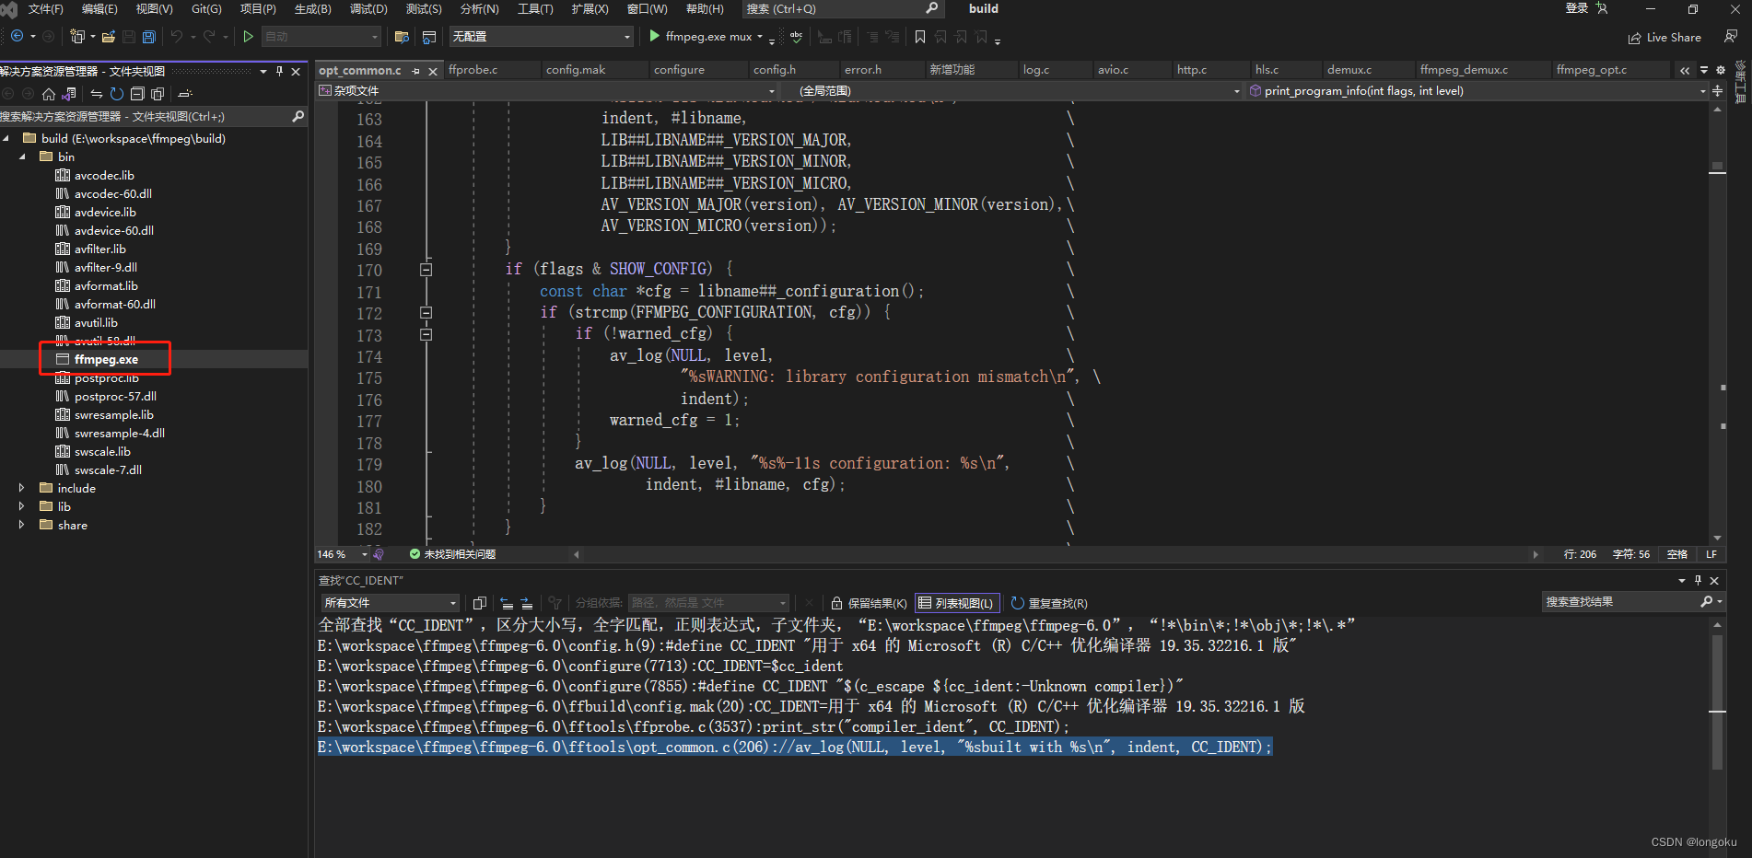Expand the include folder in Solution Explorer

coord(22,488)
